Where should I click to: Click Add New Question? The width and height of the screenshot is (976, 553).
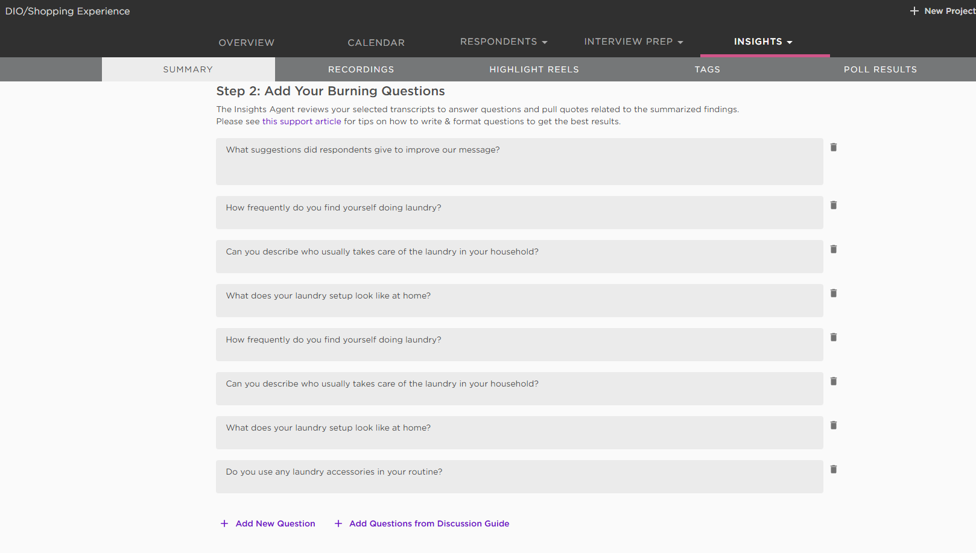tap(268, 523)
